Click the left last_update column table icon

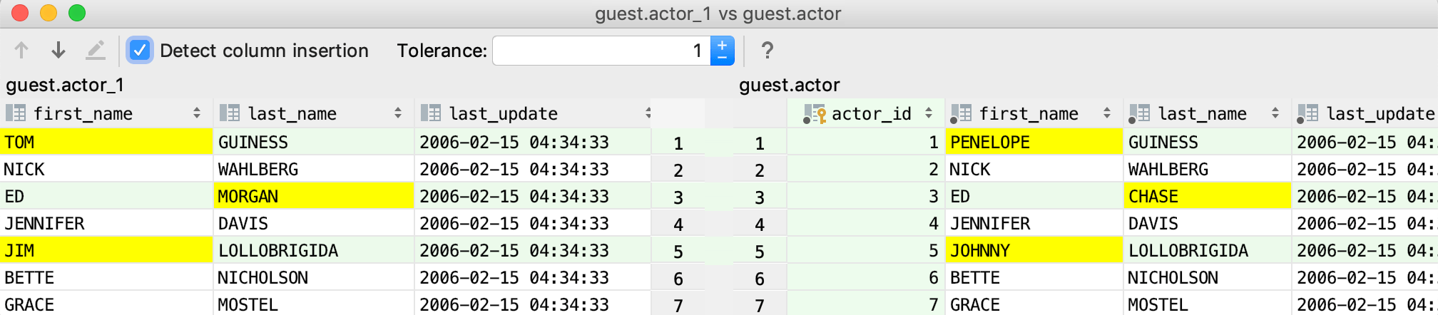pos(431,113)
